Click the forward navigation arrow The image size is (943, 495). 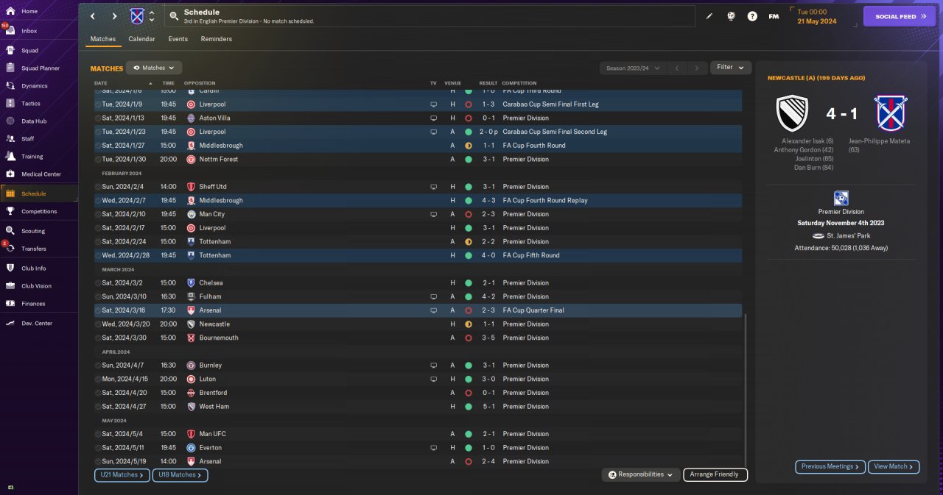point(114,16)
